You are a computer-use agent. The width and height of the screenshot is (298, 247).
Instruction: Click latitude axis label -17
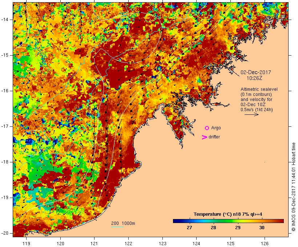click(5, 126)
